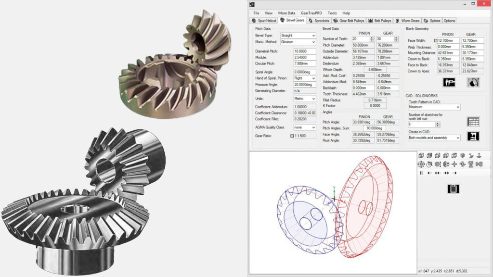Pause the gear animation

421,173
